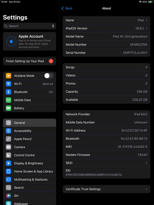Viewport: 154px width, 205px height.
Task: Select Accessibility in the sidebar
Action: (30, 131)
